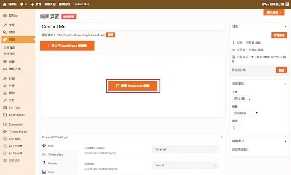Collapse the sidebar menu at bottom
This screenshot has width=291, height=175.
pyautogui.click(x=12, y=161)
